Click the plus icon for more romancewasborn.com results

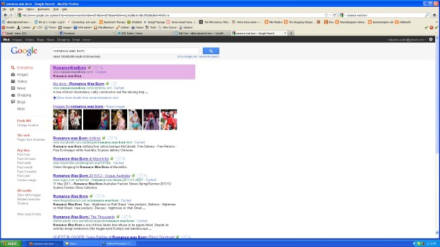tap(54, 97)
